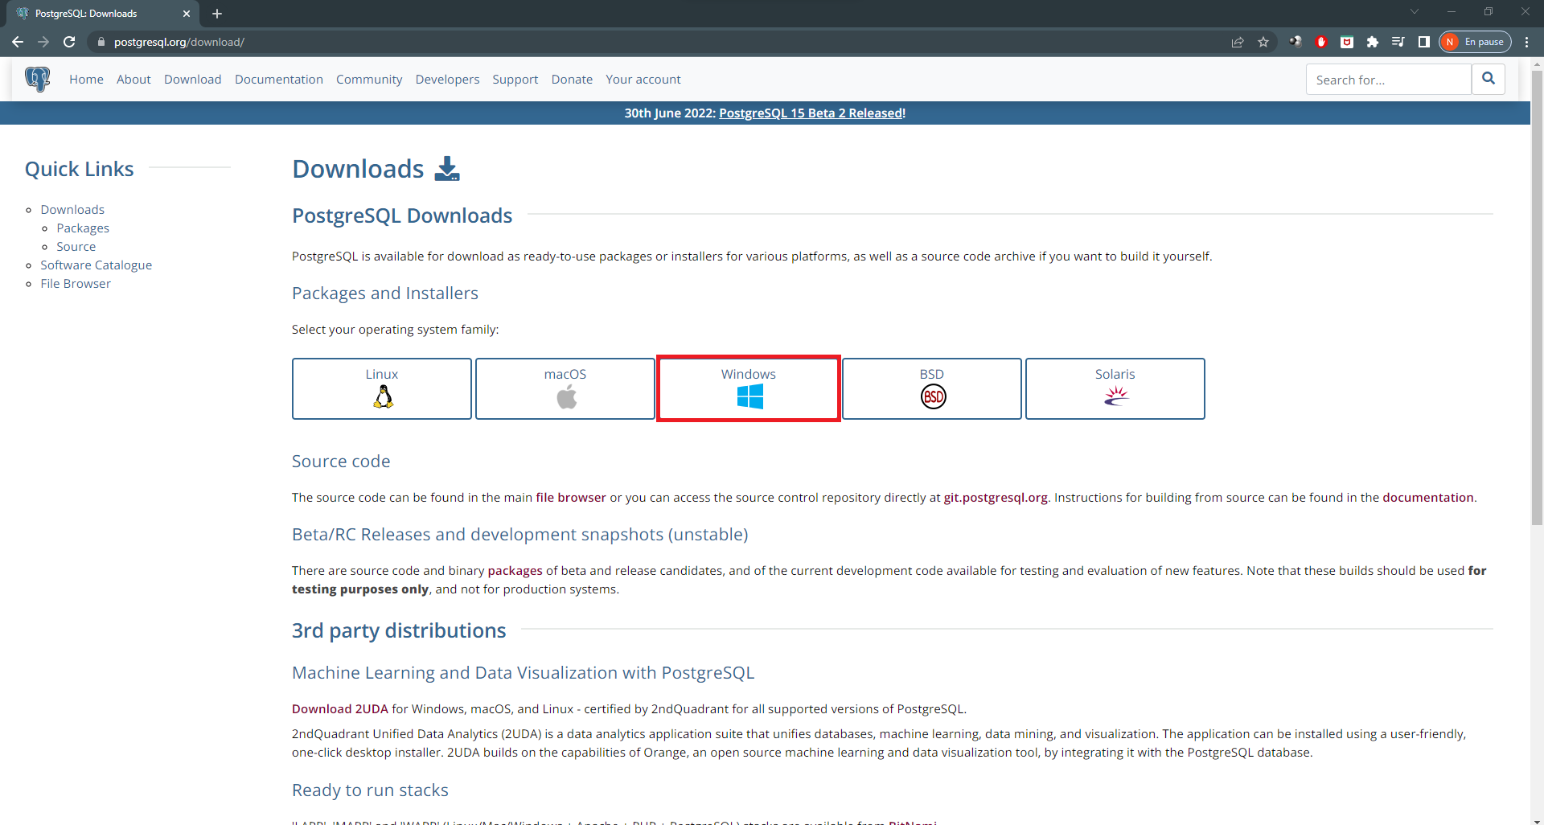Viewport: 1544px width, 825px height.
Task: Open site security padlock details
Action: click(101, 42)
